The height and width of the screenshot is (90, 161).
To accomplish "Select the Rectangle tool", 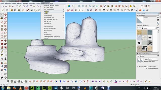I will click(2, 26).
